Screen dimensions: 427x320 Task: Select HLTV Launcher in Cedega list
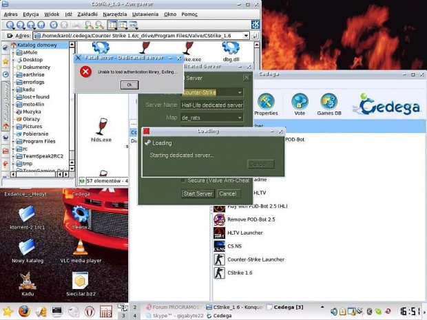244,233
